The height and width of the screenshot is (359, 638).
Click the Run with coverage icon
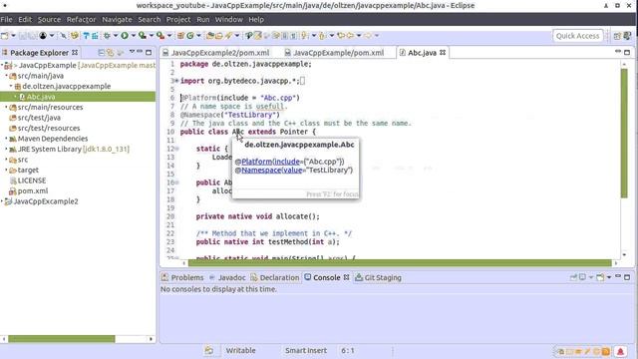pos(143,36)
